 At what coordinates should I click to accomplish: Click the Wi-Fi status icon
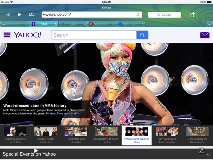12,2
